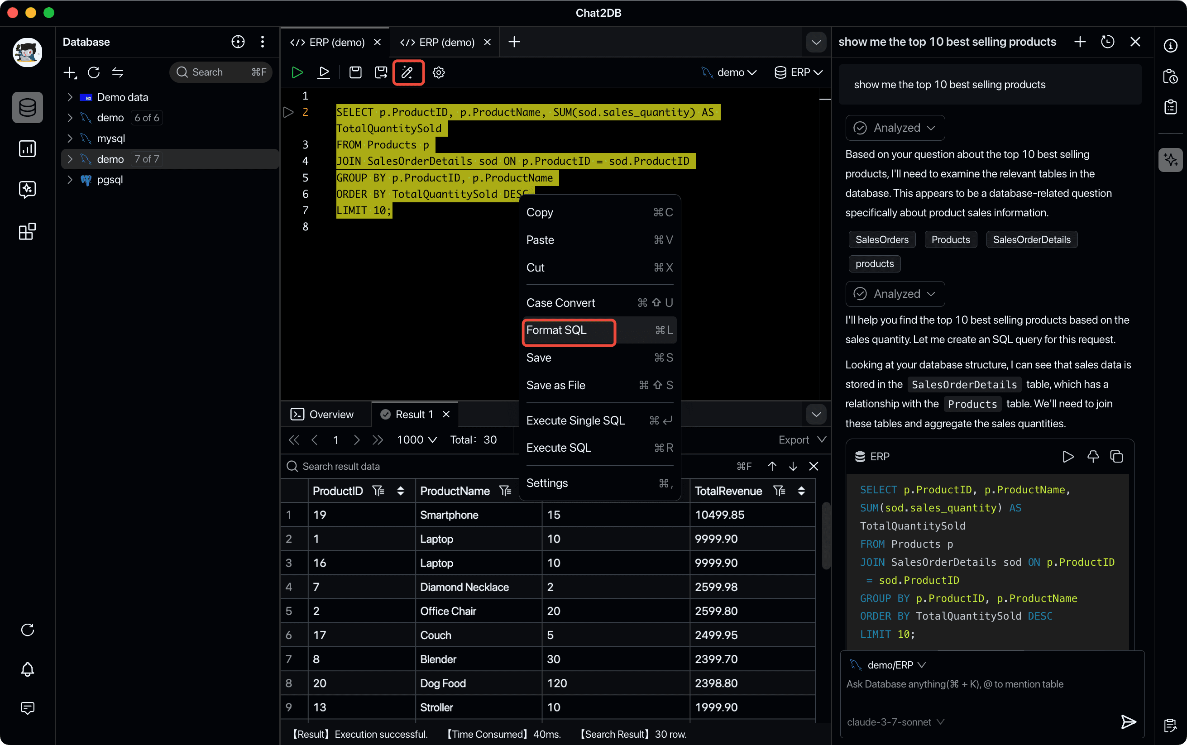Close the AI chat panel

click(x=1135, y=42)
